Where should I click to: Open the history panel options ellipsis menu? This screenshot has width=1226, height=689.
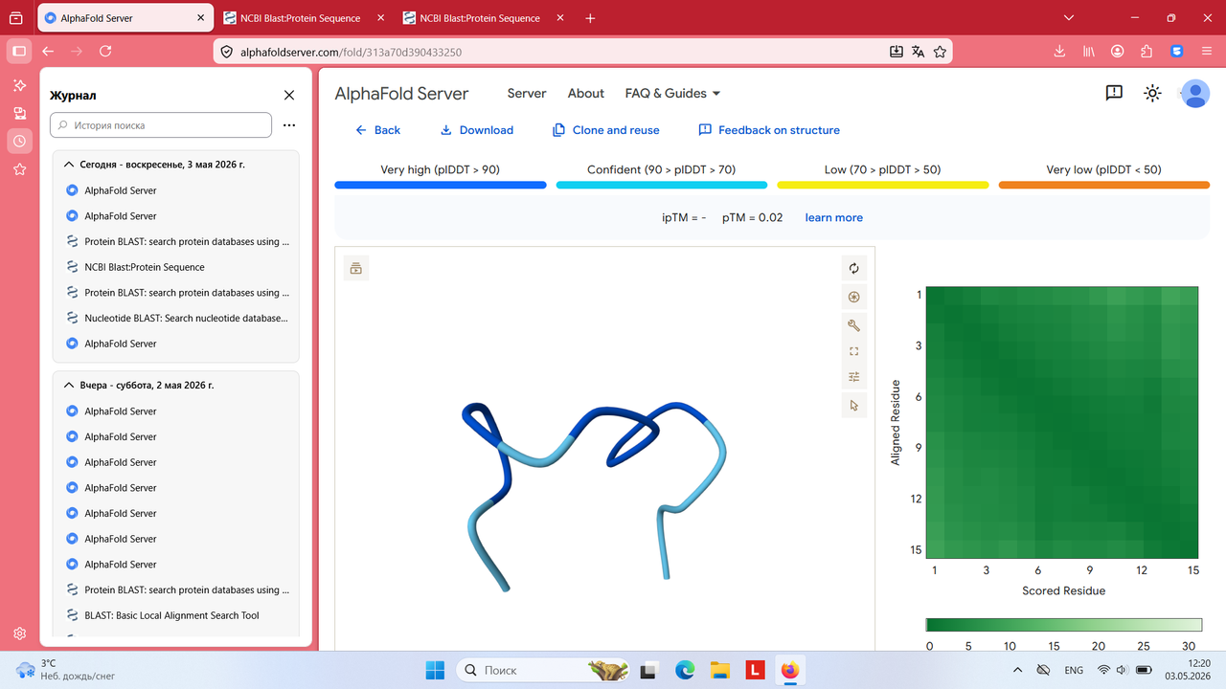(289, 125)
